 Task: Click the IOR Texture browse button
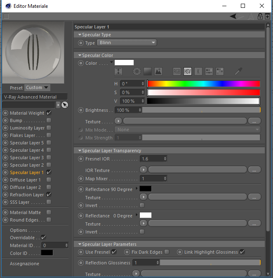pos(254,170)
